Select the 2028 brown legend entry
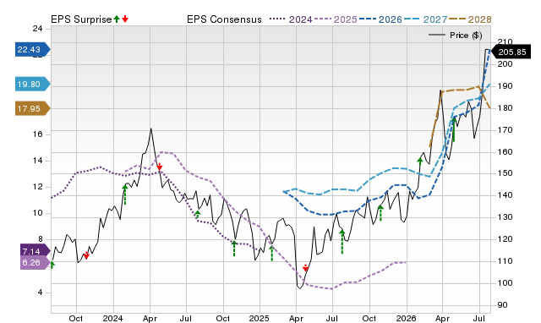The width and height of the screenshot is (541, 323). pos(470,19)
